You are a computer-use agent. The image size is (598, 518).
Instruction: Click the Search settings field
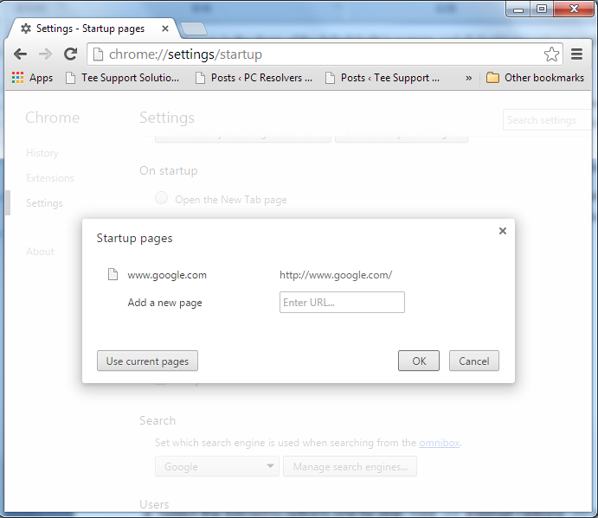click(x=547, y=120)
